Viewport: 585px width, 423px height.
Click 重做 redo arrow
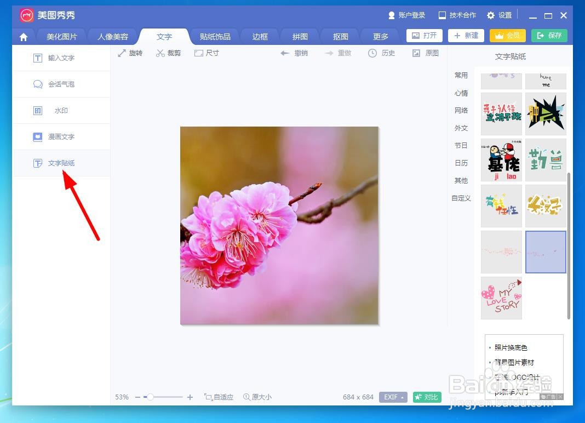click(x=338, y=53)
